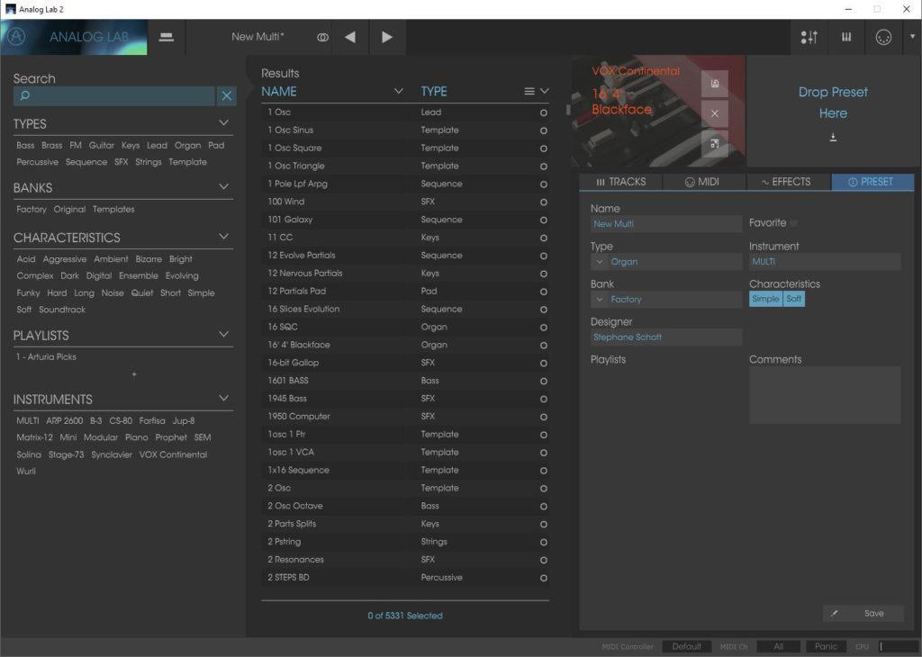
Task: Go to previous preset arrow
Action: coord(350,37)
